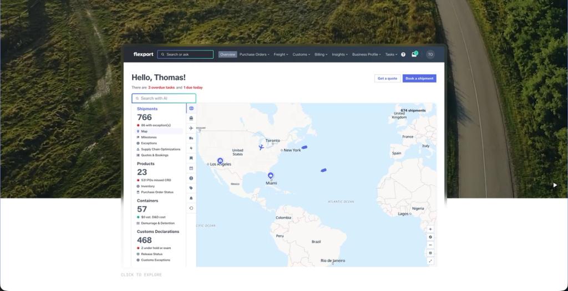Open Inventory under Products
Screen dimensions: 568x291
[x=148, y=186]
